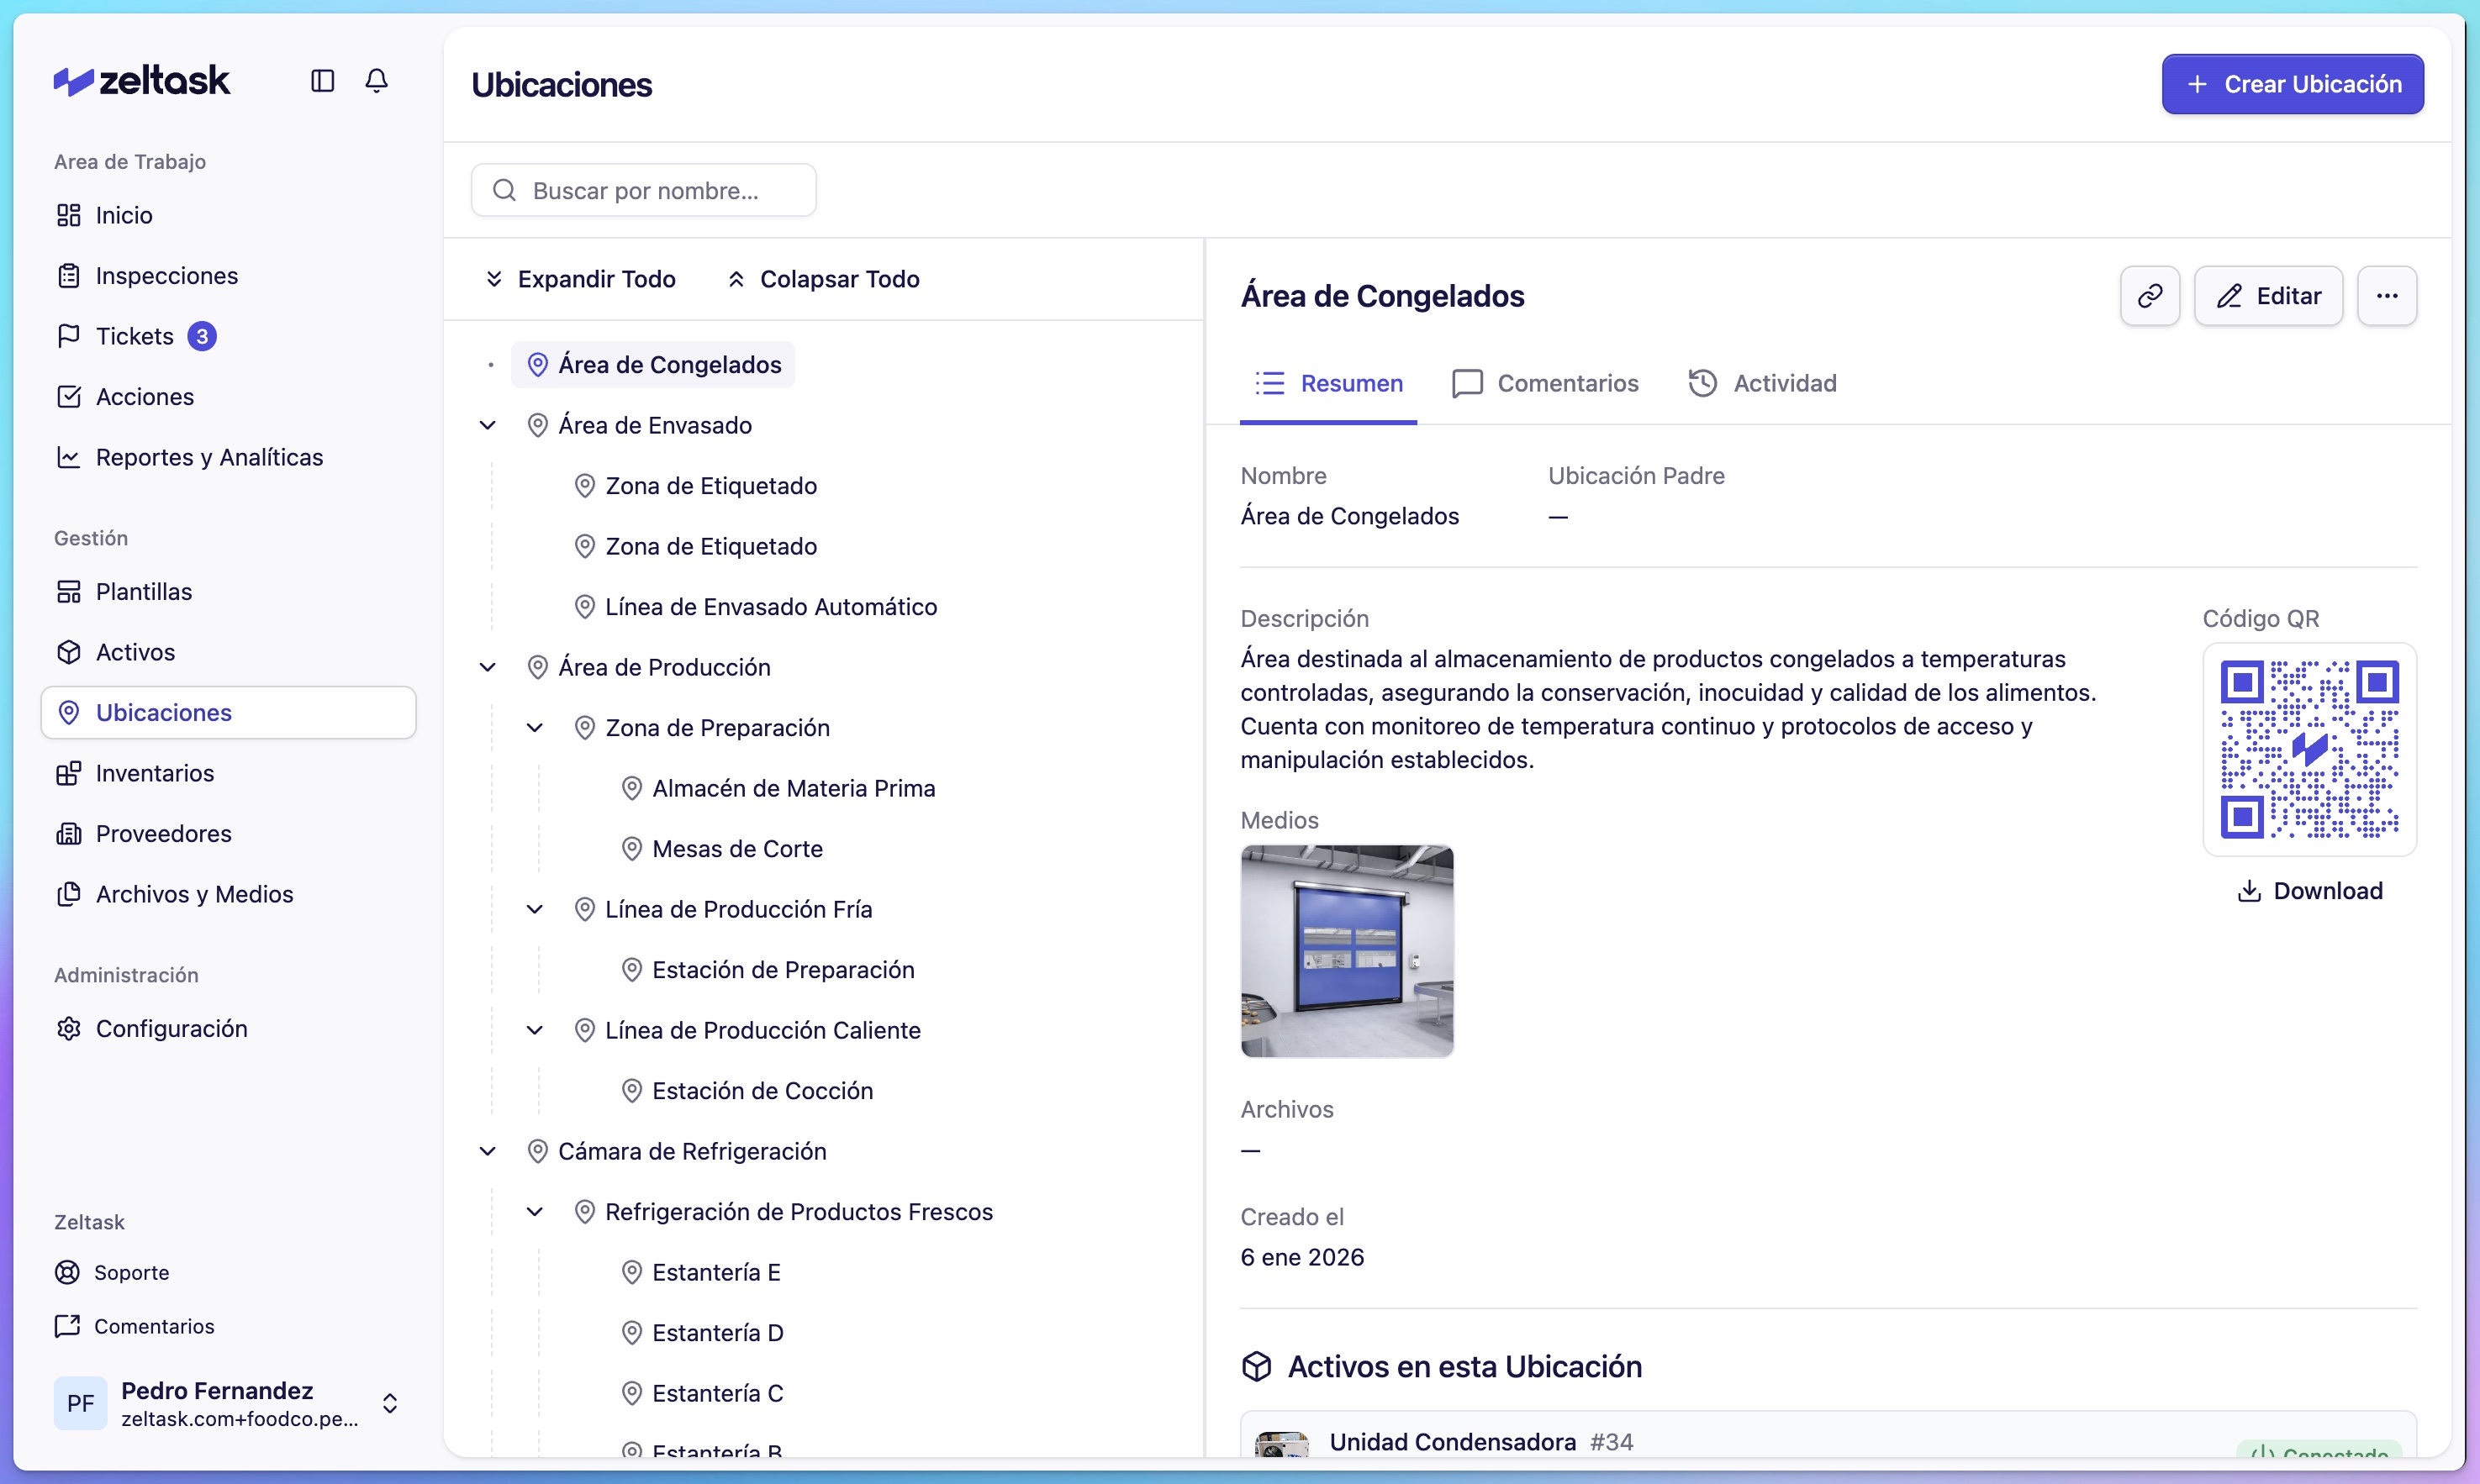This screenshot has width=2480, height=1484.
Task: Open Tickets with badge 3
Action: pos(135,336)
